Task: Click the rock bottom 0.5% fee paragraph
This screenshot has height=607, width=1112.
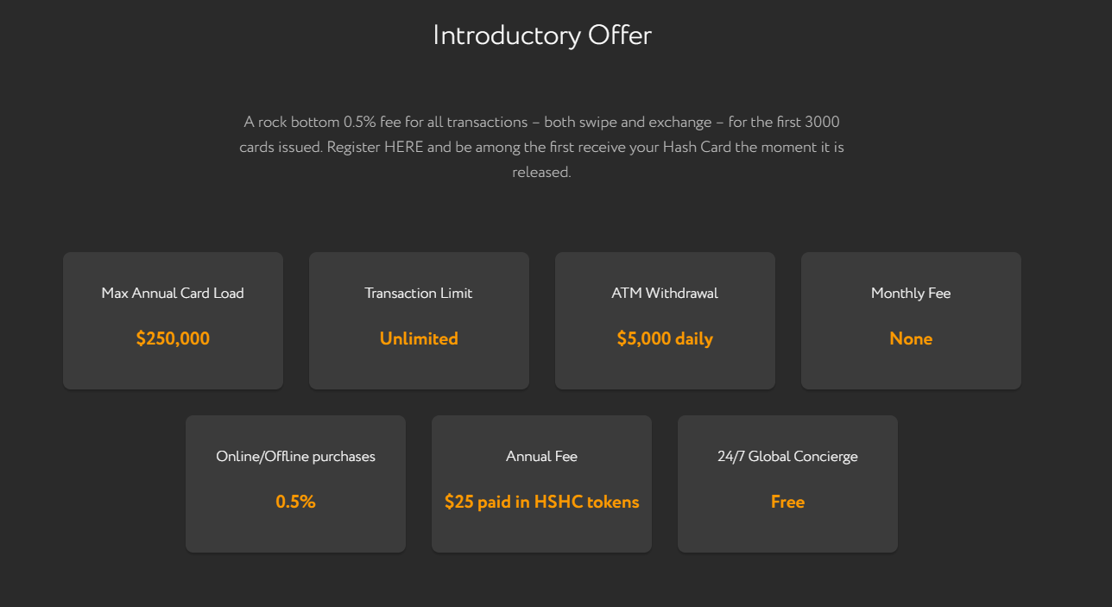Action: [541, 147]
